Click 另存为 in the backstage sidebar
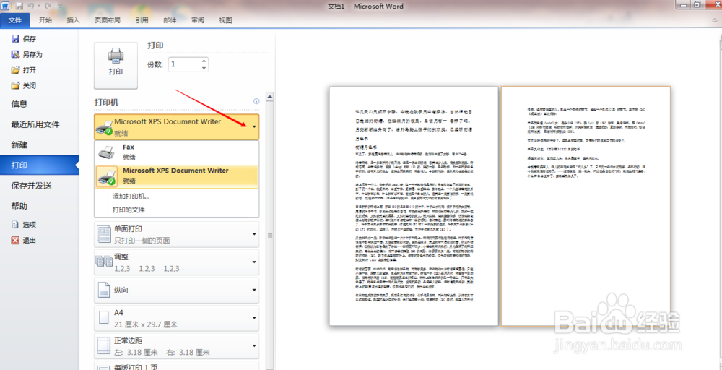Image resolution: width=722 pixels, height=370 pixels. click(x=27, y=54)
